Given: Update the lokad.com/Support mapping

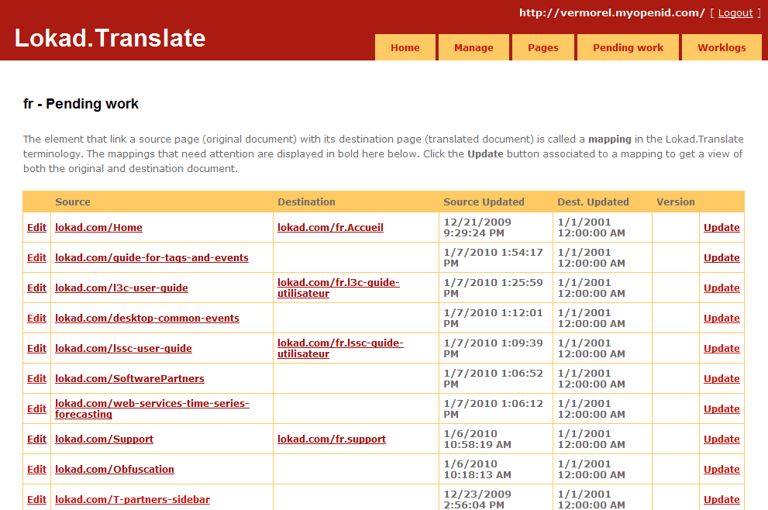Looking at the screenshot, I should pos(722,439).
